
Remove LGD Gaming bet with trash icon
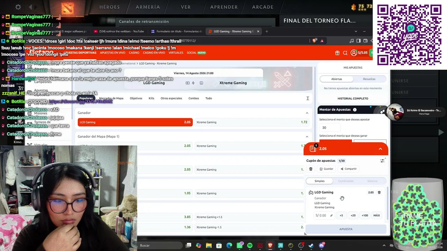pos(379,192)
